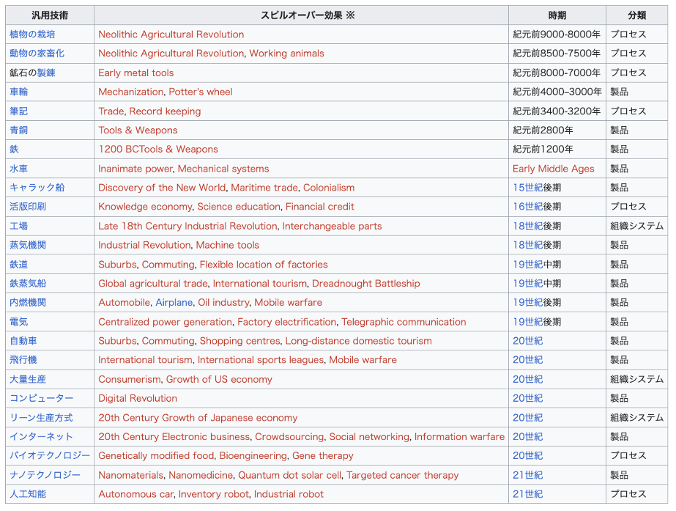Open the 活版印刷 link
Image resolution: width=676 pixels, height=511 pixels.
(28, 207)
